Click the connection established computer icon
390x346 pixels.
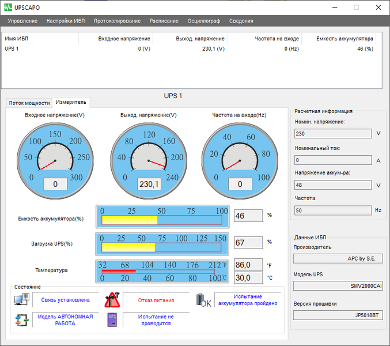click(21, 300)
